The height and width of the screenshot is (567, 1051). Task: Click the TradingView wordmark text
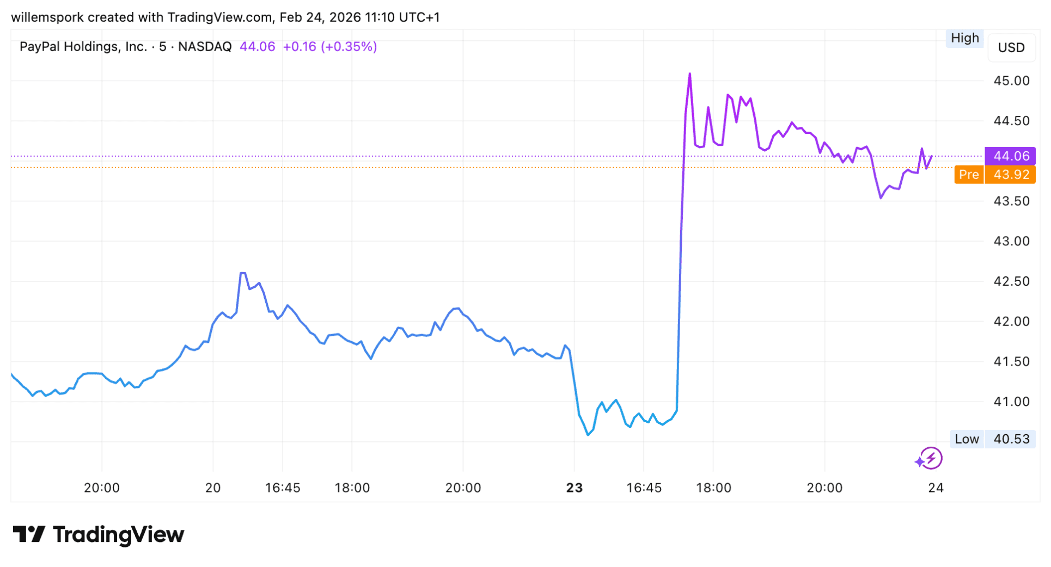(119, 534)
